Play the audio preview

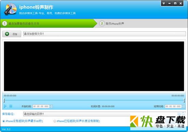click(x=5, y=106)
